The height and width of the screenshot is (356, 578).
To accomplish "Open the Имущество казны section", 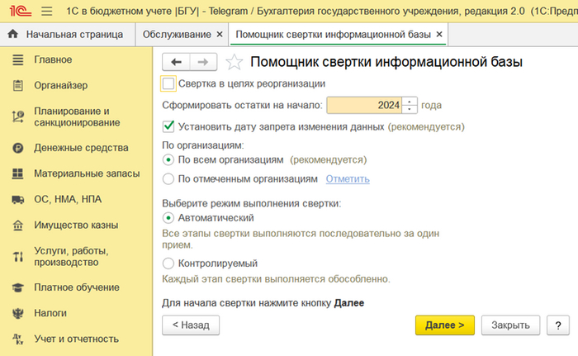I will point(75,225).
